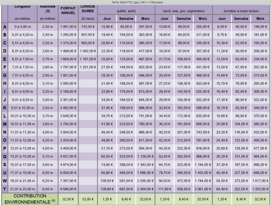271x205 pixels.
Task: Click the 6 056,00 € annual fee
Action: coord(68,173)
